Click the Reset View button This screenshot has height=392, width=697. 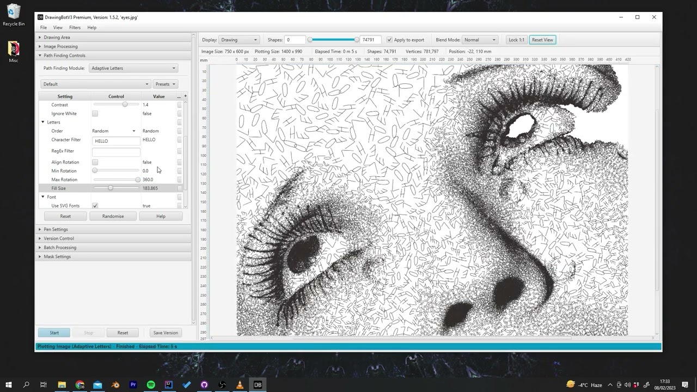point(542,40)
